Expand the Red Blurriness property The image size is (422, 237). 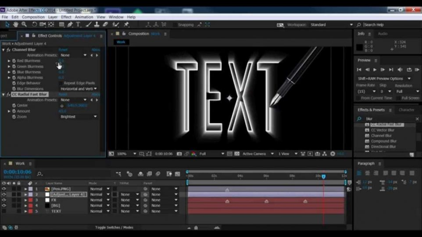pyautogui.click(x=9, y=61)
